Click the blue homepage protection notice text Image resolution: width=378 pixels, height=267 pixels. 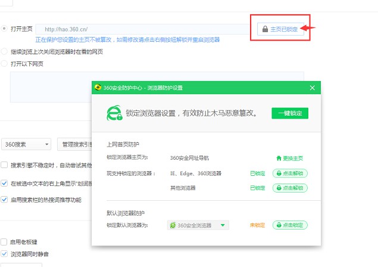coord(127,39)
